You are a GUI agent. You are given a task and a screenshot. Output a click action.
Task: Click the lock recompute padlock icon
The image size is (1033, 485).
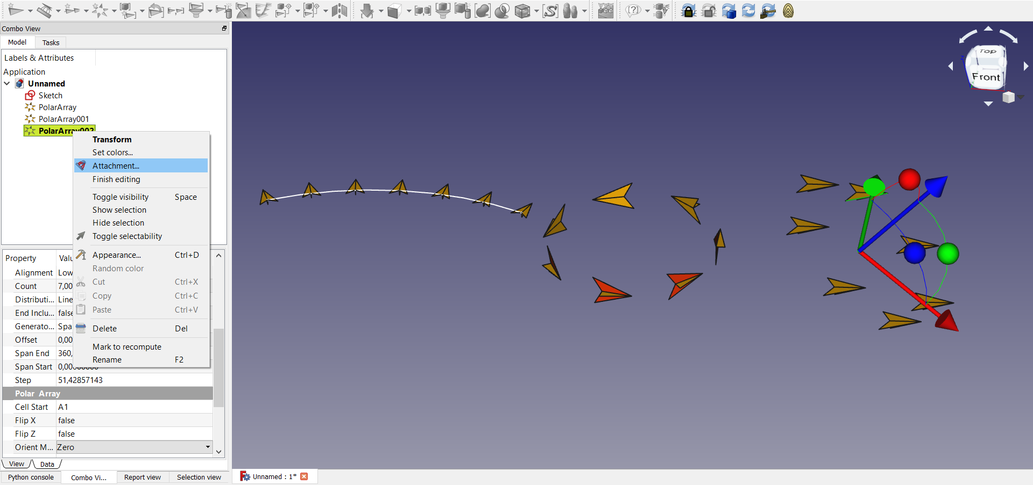point(688,11)
